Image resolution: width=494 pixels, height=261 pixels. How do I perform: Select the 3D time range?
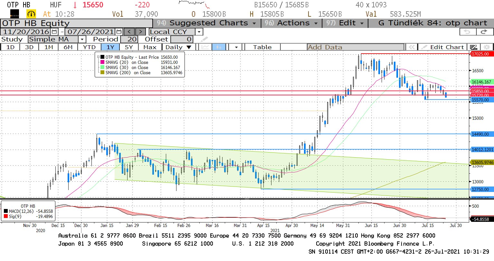pos(29,47)
